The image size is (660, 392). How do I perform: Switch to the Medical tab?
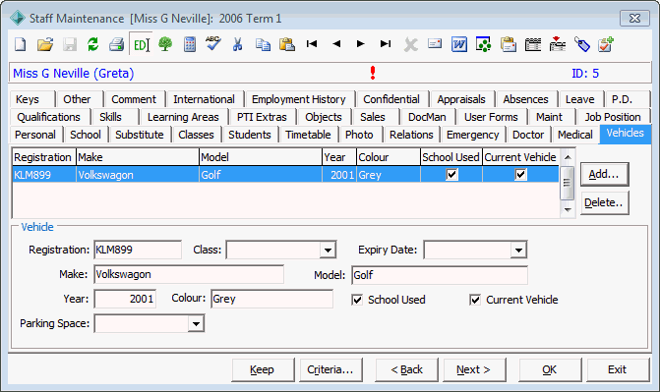[x=575, y=135]
